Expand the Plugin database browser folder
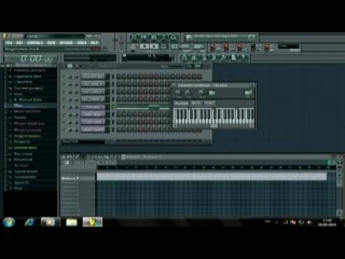The height and width of the screenshot is (259, 345). 29,123
